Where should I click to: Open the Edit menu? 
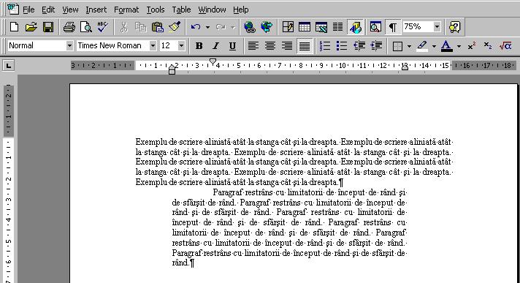click(48, 10)
